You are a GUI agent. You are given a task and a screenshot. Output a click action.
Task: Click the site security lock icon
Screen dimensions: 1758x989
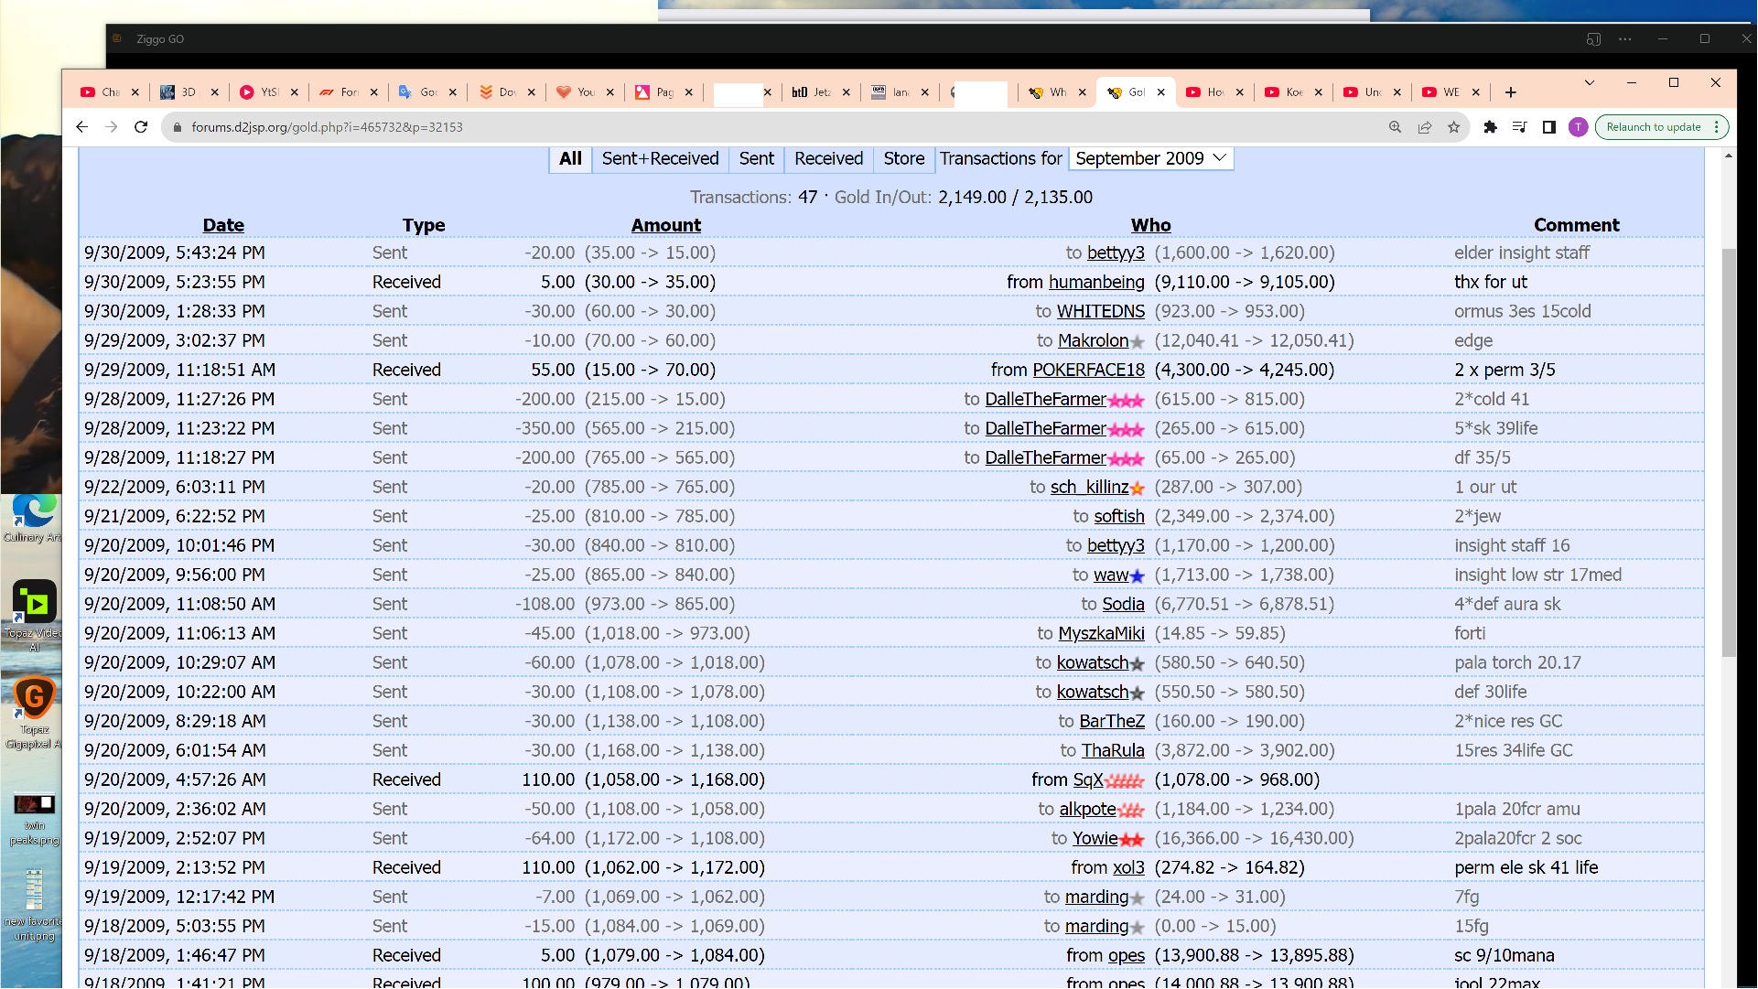178,127
